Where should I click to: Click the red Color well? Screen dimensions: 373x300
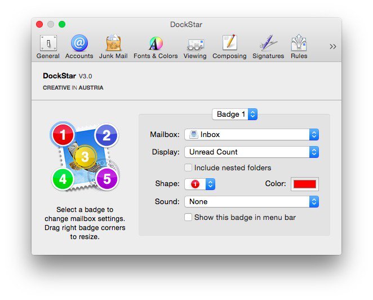(x=305, y=184)
